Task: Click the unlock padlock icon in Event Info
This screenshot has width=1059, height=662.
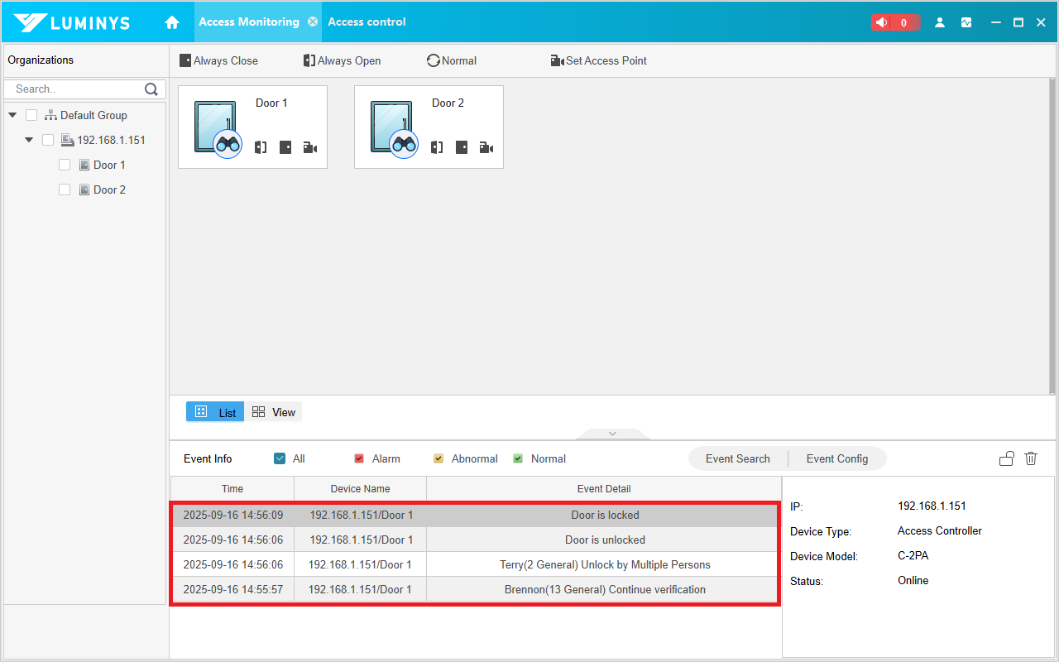Action: 1006,458
